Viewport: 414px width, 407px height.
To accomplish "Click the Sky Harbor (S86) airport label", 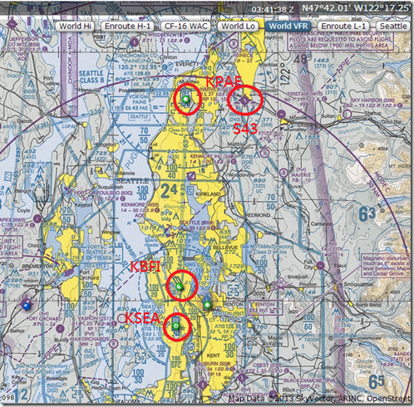I will 372,100.
